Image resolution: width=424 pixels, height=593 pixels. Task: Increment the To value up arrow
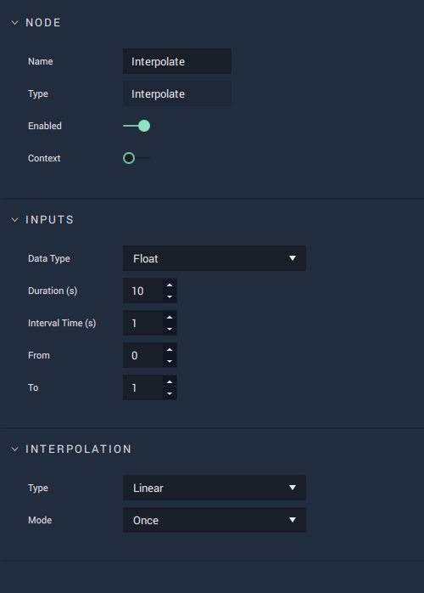170,381
